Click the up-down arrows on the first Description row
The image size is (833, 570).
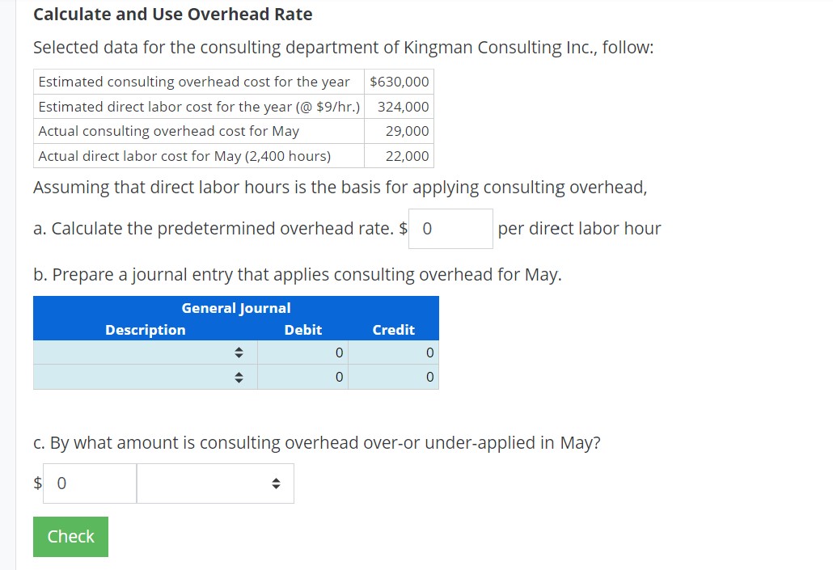click(x=239, y=352)
